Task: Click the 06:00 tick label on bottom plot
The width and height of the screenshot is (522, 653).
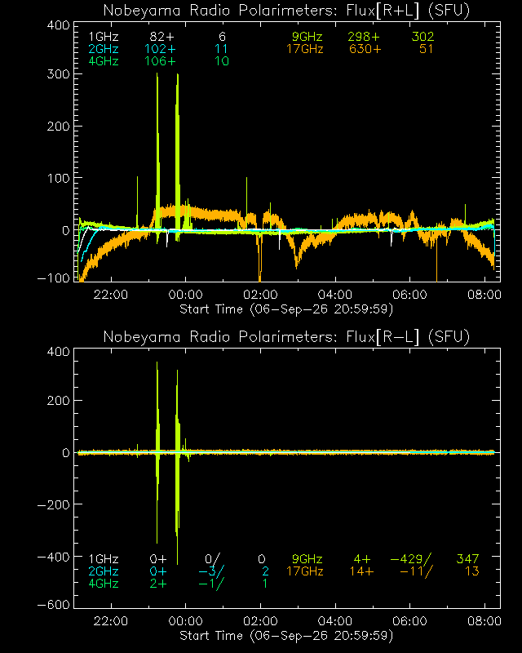Action: (409, 621)
